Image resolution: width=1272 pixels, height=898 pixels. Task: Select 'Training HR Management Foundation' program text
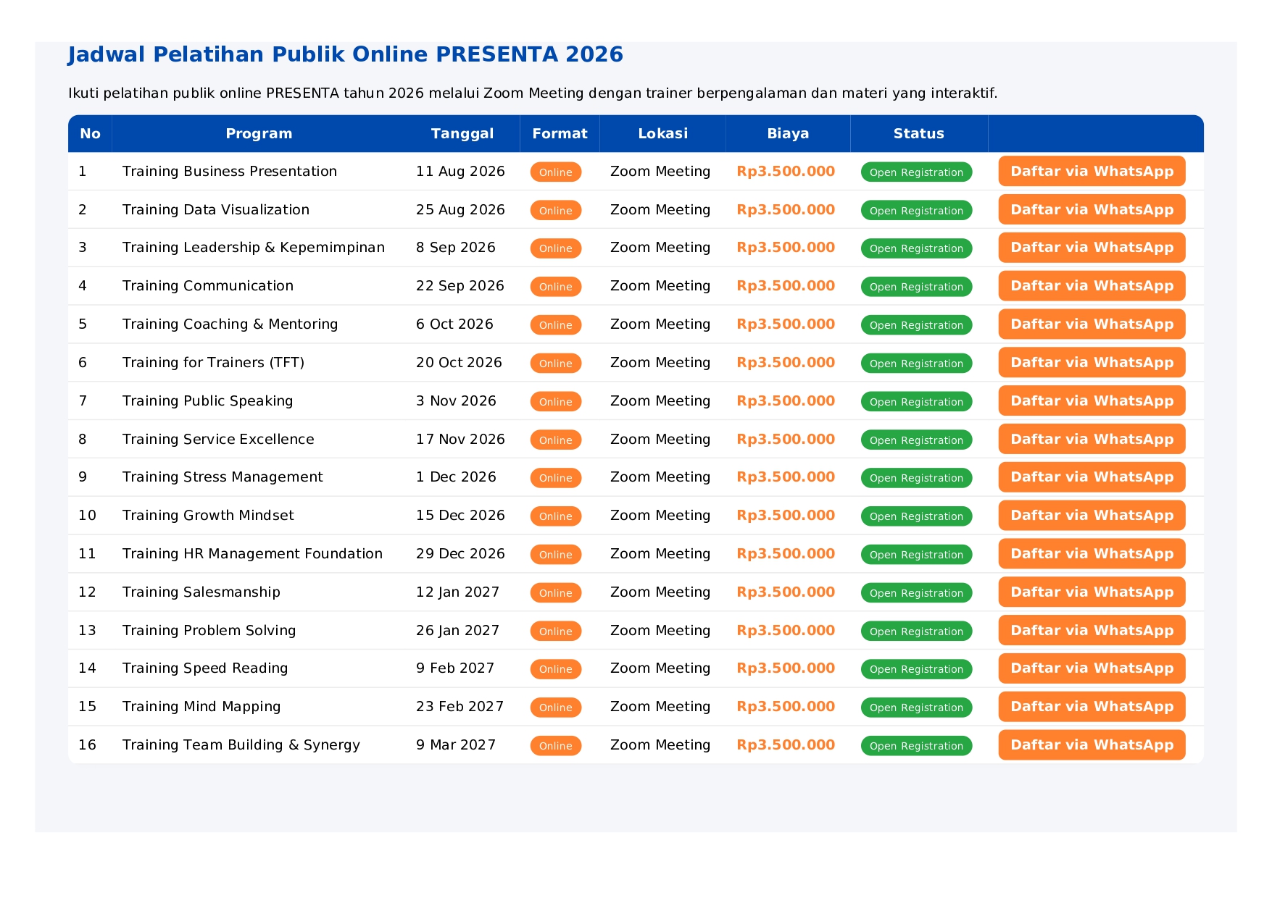(252, 554)
